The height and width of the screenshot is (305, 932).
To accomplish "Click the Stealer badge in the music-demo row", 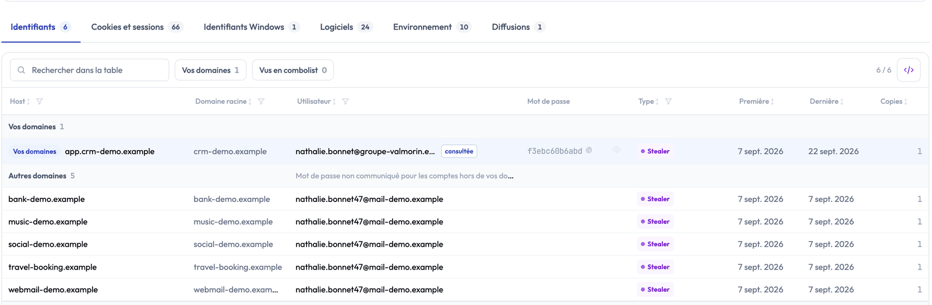I will click(x=655, y=222).
